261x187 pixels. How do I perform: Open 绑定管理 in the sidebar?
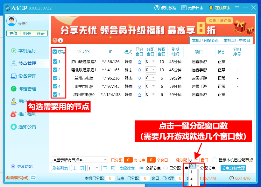(x=24, y=88)
